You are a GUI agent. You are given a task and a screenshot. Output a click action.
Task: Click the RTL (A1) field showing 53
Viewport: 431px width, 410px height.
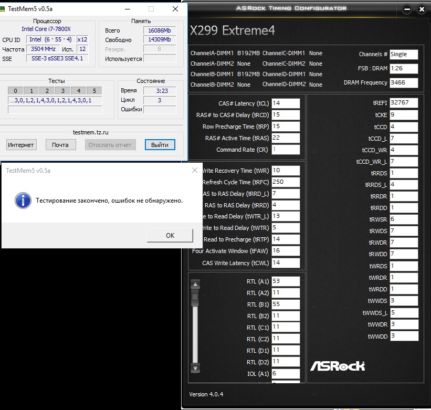click(x=286, y=281)
